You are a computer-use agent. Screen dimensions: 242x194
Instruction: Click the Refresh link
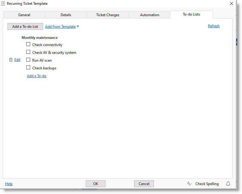(214, 26)
